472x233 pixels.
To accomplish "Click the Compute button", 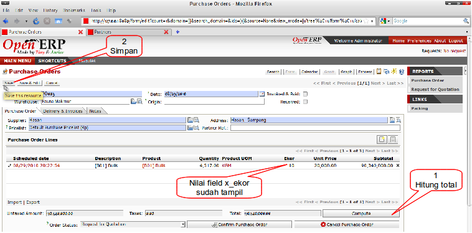I will pyautogui.click(x=361, y=214).
